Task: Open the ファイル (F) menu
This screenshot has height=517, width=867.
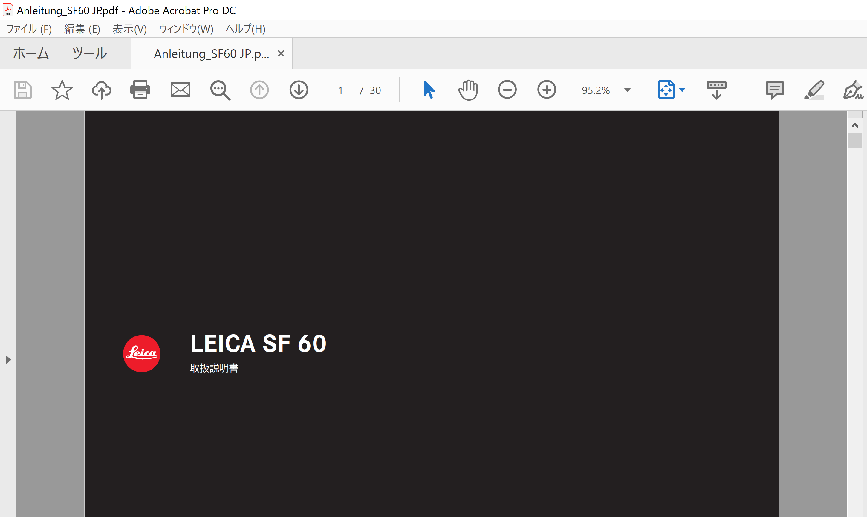Action: 29,29
